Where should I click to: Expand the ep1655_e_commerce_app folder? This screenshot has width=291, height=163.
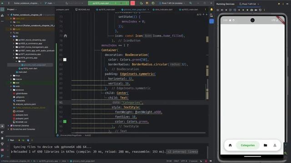tap(14, 43)
